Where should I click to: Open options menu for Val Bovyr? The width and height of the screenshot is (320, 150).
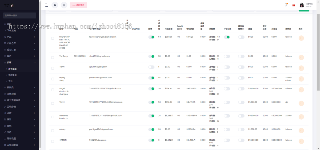pos(301,58)
